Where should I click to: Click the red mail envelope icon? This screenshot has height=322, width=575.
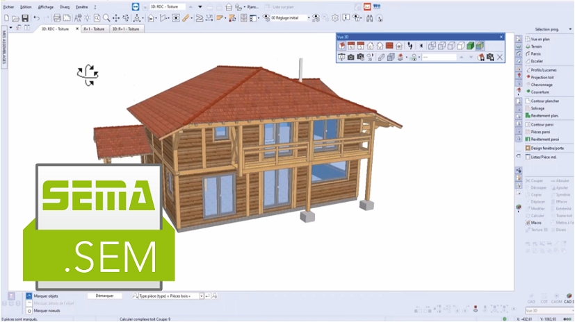(367, 6)
